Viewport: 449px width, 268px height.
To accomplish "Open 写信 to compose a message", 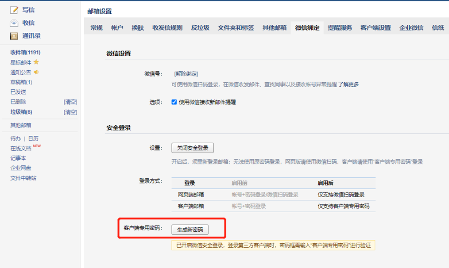I will (x=28, y=10).
